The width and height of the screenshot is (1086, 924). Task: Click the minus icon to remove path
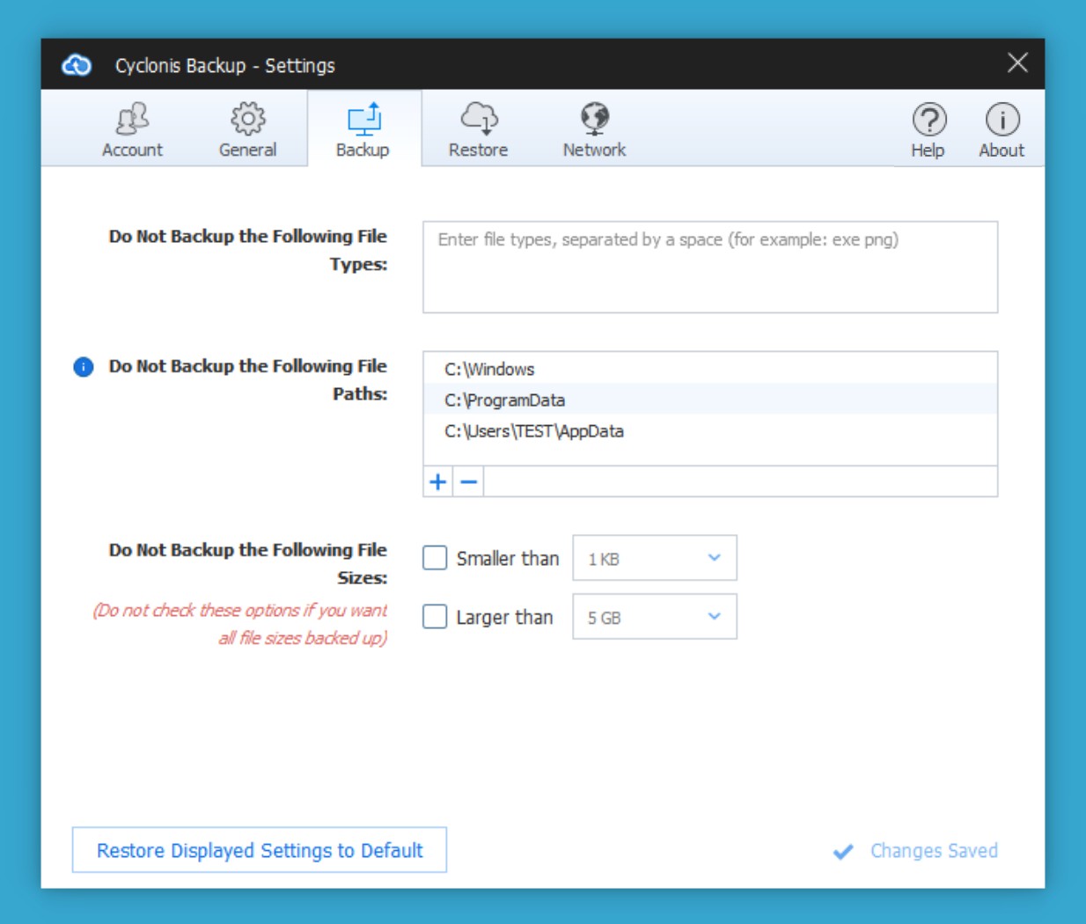469,482
